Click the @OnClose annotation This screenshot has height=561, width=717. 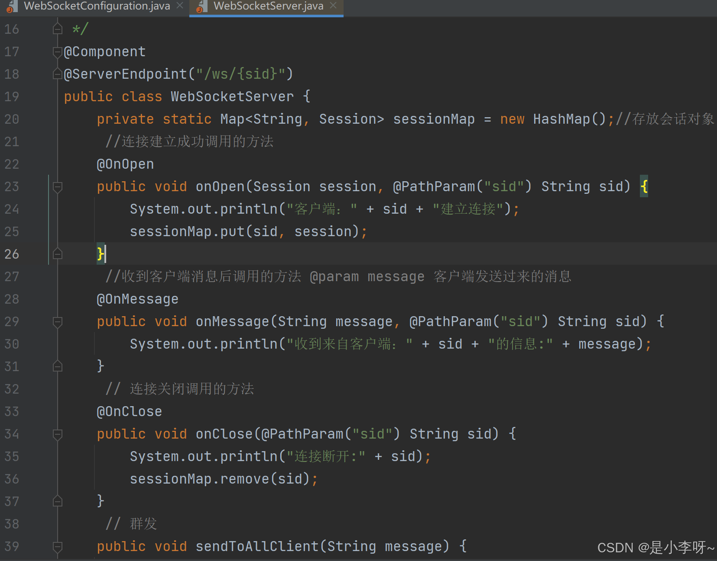pos(129,411)
